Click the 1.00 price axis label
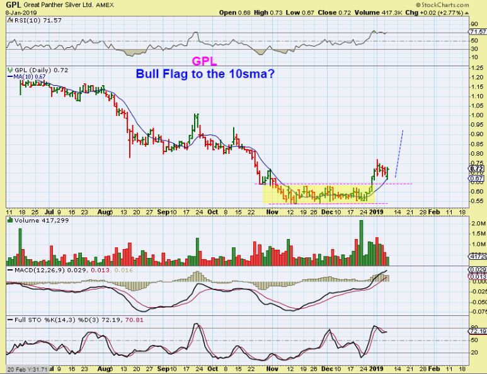 click(477, 115)
